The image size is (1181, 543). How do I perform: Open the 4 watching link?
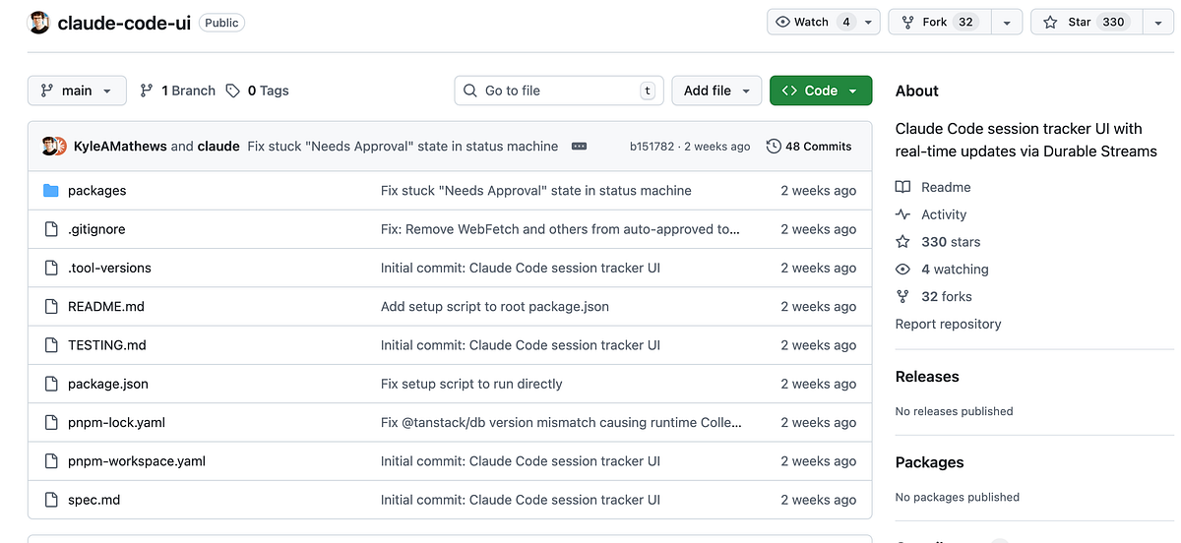click(955, 270)
